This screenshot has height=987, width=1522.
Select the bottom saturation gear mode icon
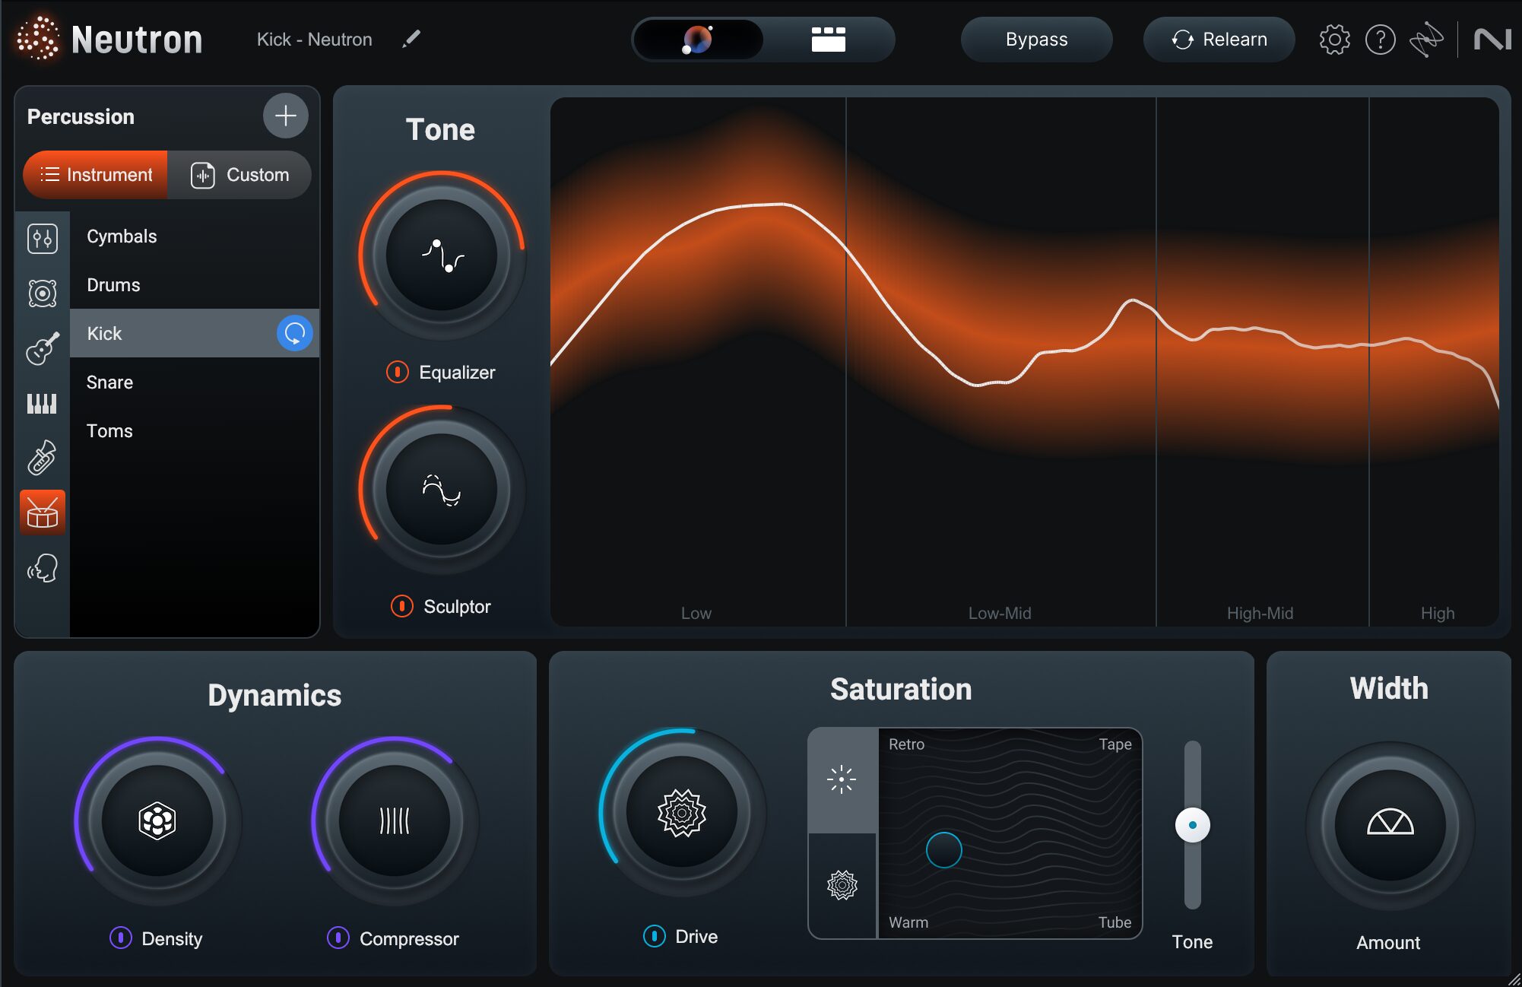point(842,885)
